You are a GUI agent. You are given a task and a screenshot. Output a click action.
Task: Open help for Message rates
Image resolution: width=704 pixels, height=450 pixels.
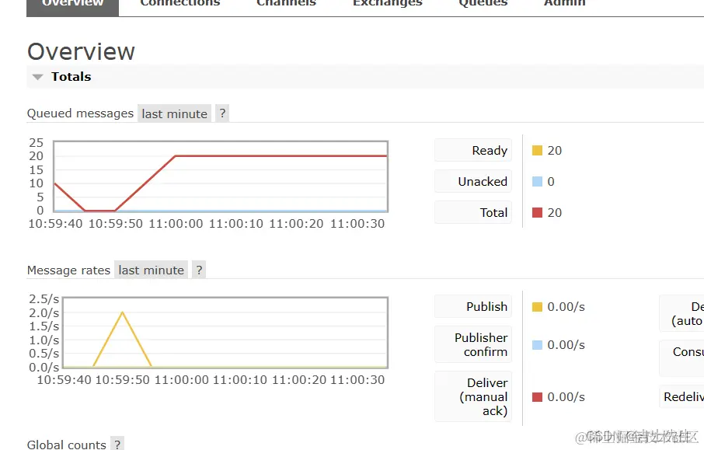pos(199,270)
